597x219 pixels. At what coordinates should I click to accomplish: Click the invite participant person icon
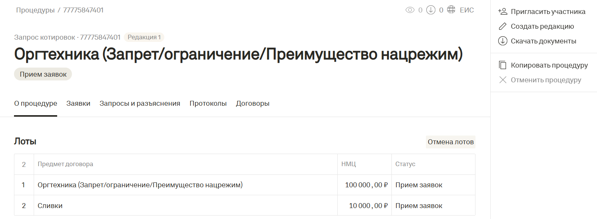click(x=502, y=12)
